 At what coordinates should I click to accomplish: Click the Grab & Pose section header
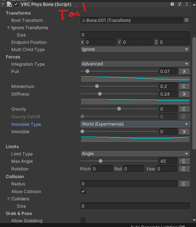click(19, 213)
